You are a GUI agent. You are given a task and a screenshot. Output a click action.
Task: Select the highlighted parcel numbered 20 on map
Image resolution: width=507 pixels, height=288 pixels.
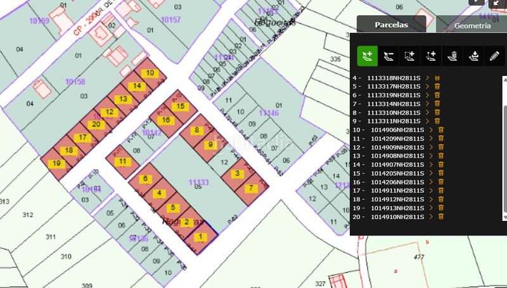(x=96, y=125)
